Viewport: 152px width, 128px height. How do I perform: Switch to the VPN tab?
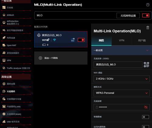click(x=122, y=40)
